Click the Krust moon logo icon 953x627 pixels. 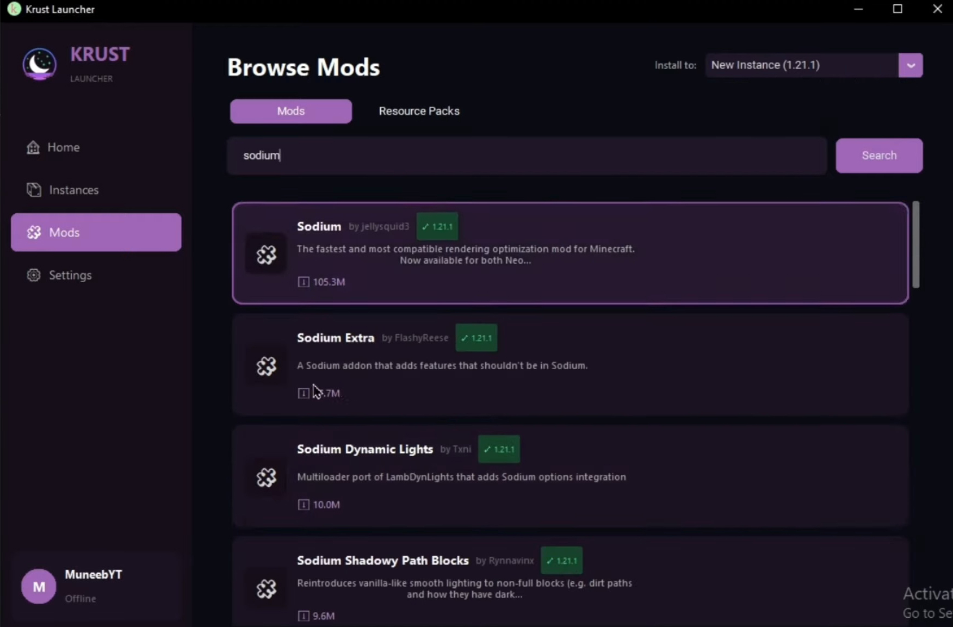coord(39,64)
